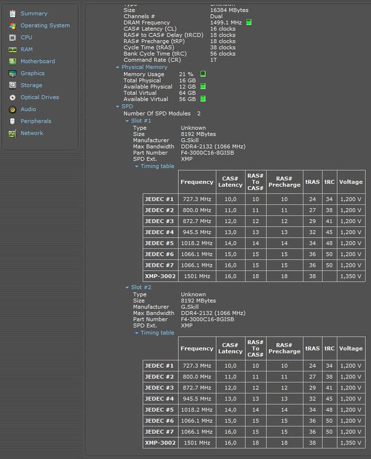
Task: Open the Summary section
Action: click(x=34, y=13)
